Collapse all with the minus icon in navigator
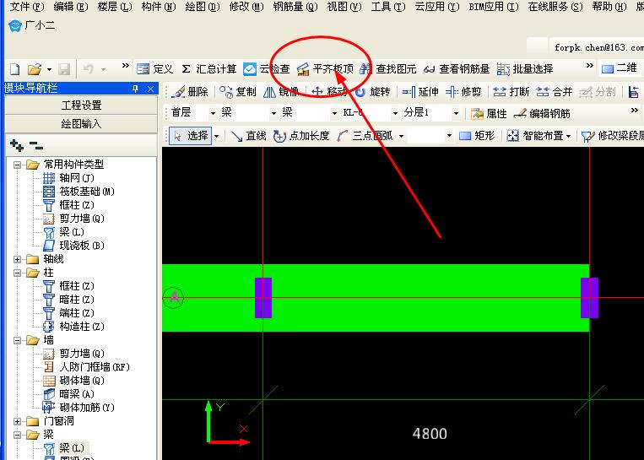This screenshot has height=460, width=644. [x=36, y=145]
